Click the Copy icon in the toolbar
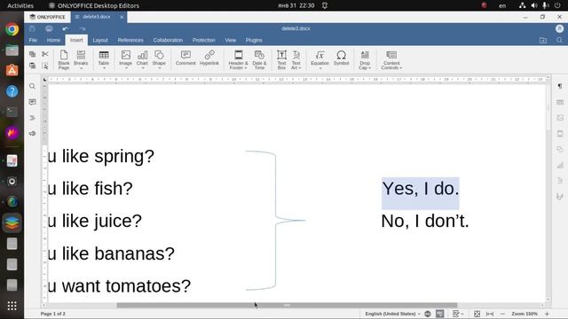Viewport: 568px width, 319px height. pos(32,54)
